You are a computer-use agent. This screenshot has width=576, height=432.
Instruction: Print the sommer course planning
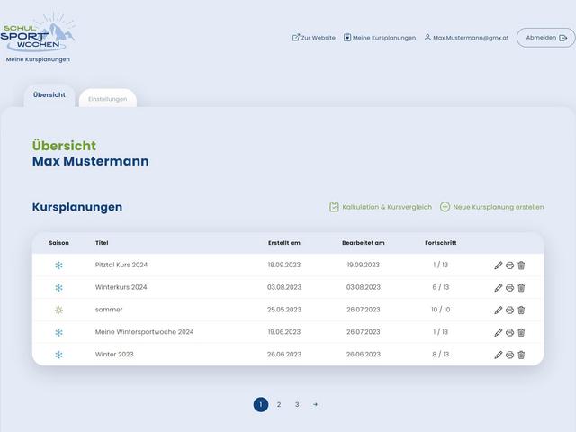[509, 310]
